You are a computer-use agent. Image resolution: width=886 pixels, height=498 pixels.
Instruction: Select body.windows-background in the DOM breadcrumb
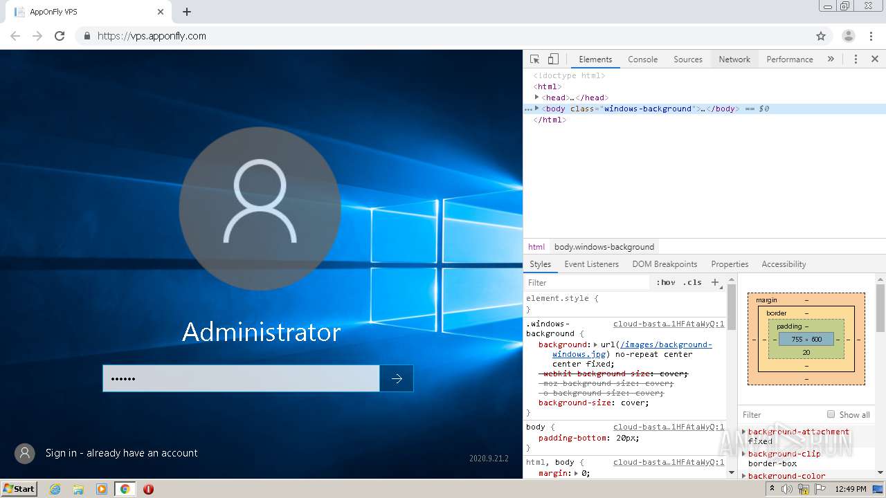click(x=604, y=247)
